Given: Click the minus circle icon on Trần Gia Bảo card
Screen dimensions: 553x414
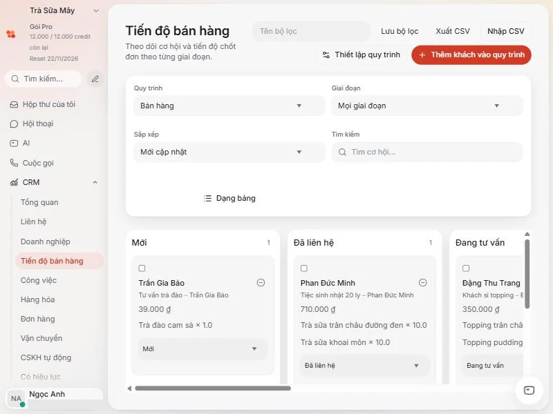Looking at the screenshot, I should (261, 283).
